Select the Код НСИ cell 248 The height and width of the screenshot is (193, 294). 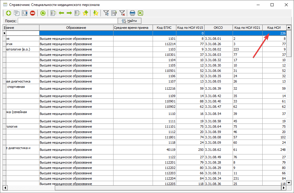[274, 150]
